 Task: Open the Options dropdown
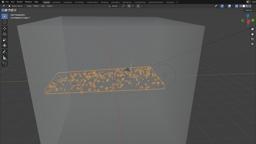(x=250, y=10)
